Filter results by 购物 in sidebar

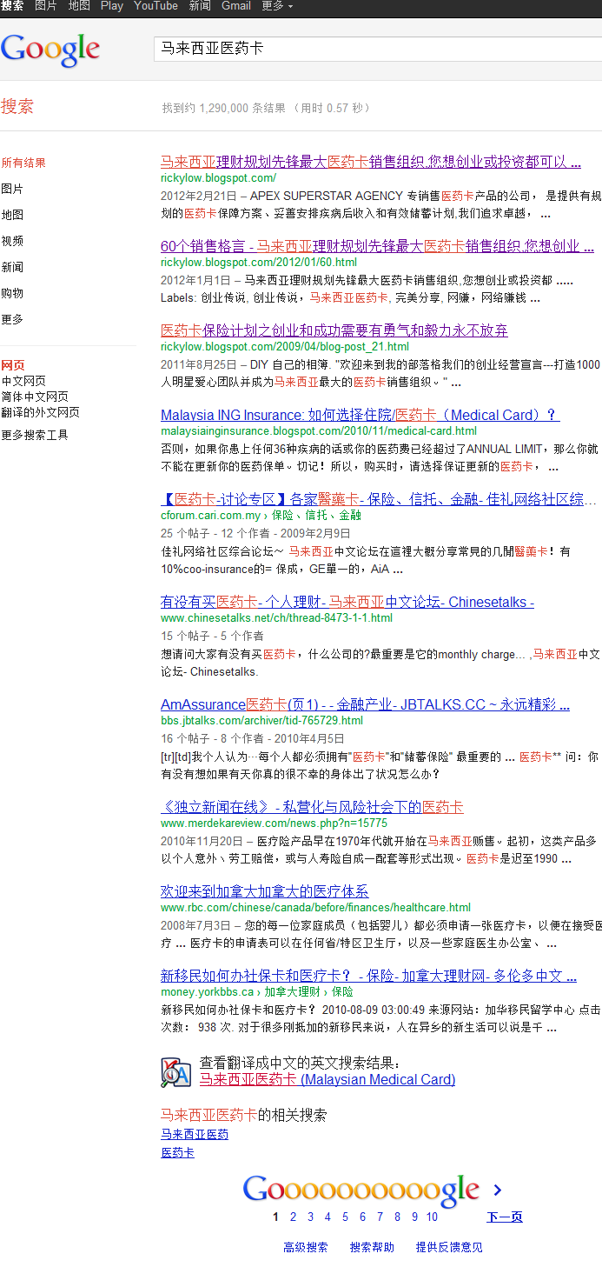tap(12, 293)
